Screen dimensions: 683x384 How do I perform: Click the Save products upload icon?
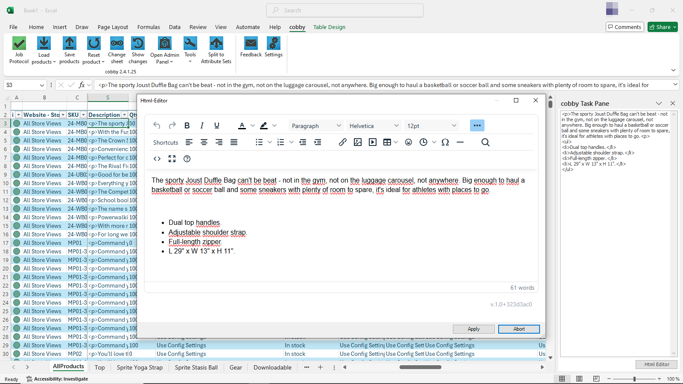(x=69, y=44)
